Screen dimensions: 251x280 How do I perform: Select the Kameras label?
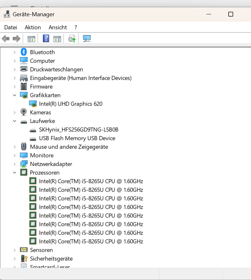(x=41, y=112)
